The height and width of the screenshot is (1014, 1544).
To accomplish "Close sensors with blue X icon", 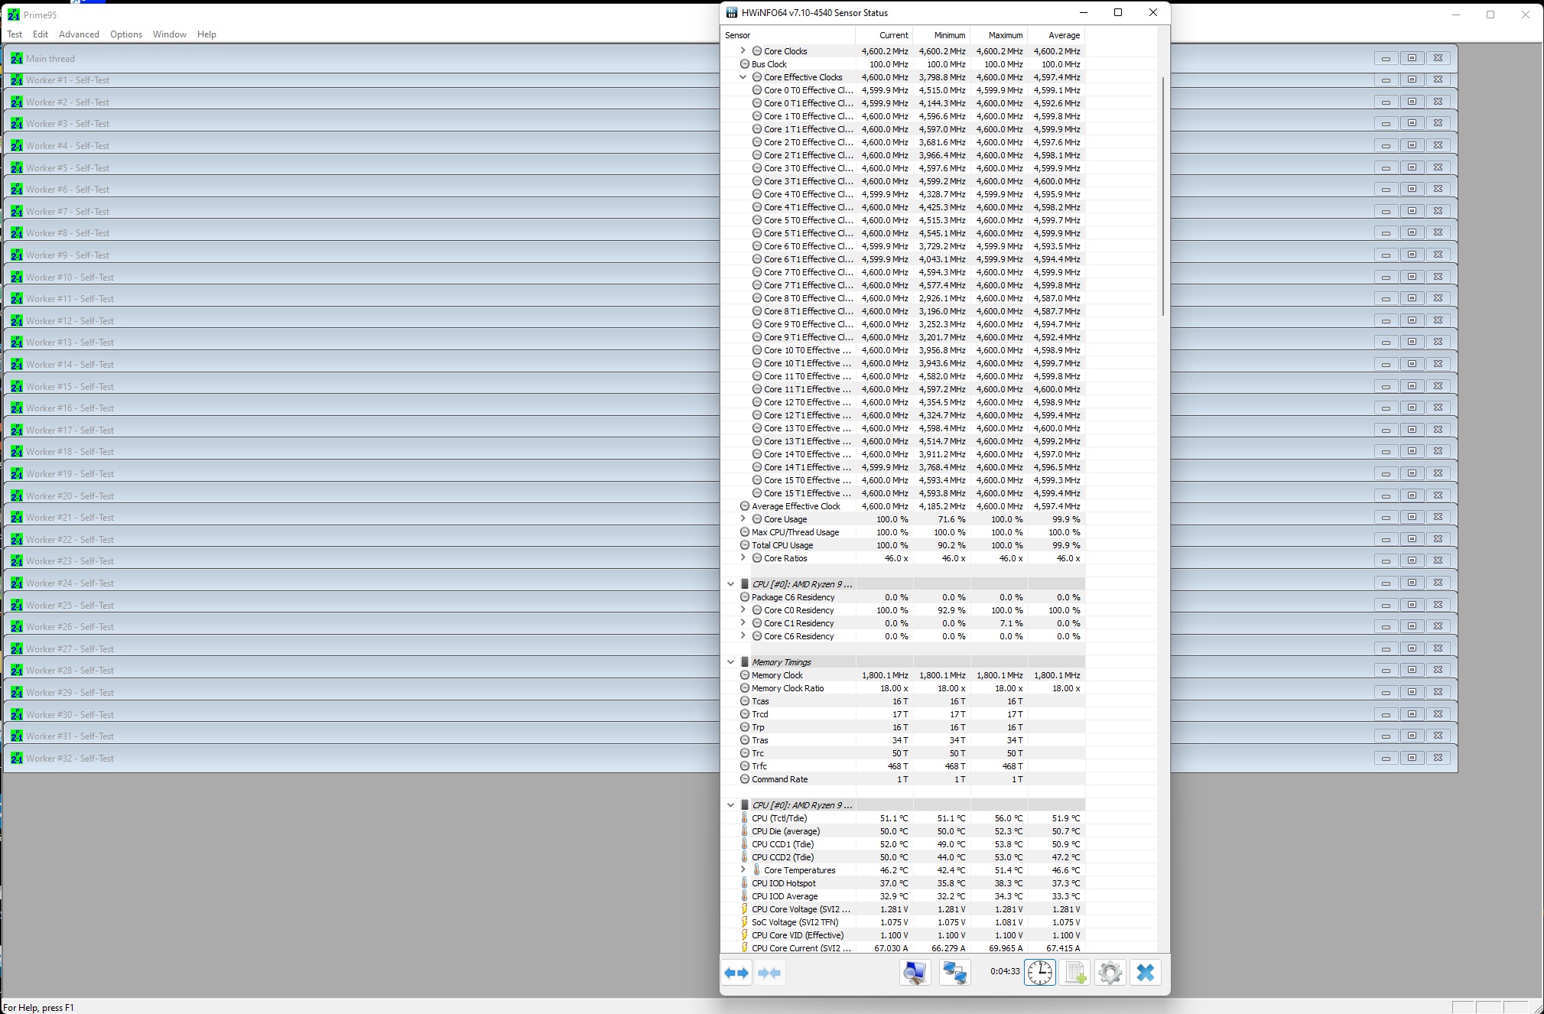I will 1146,973.
